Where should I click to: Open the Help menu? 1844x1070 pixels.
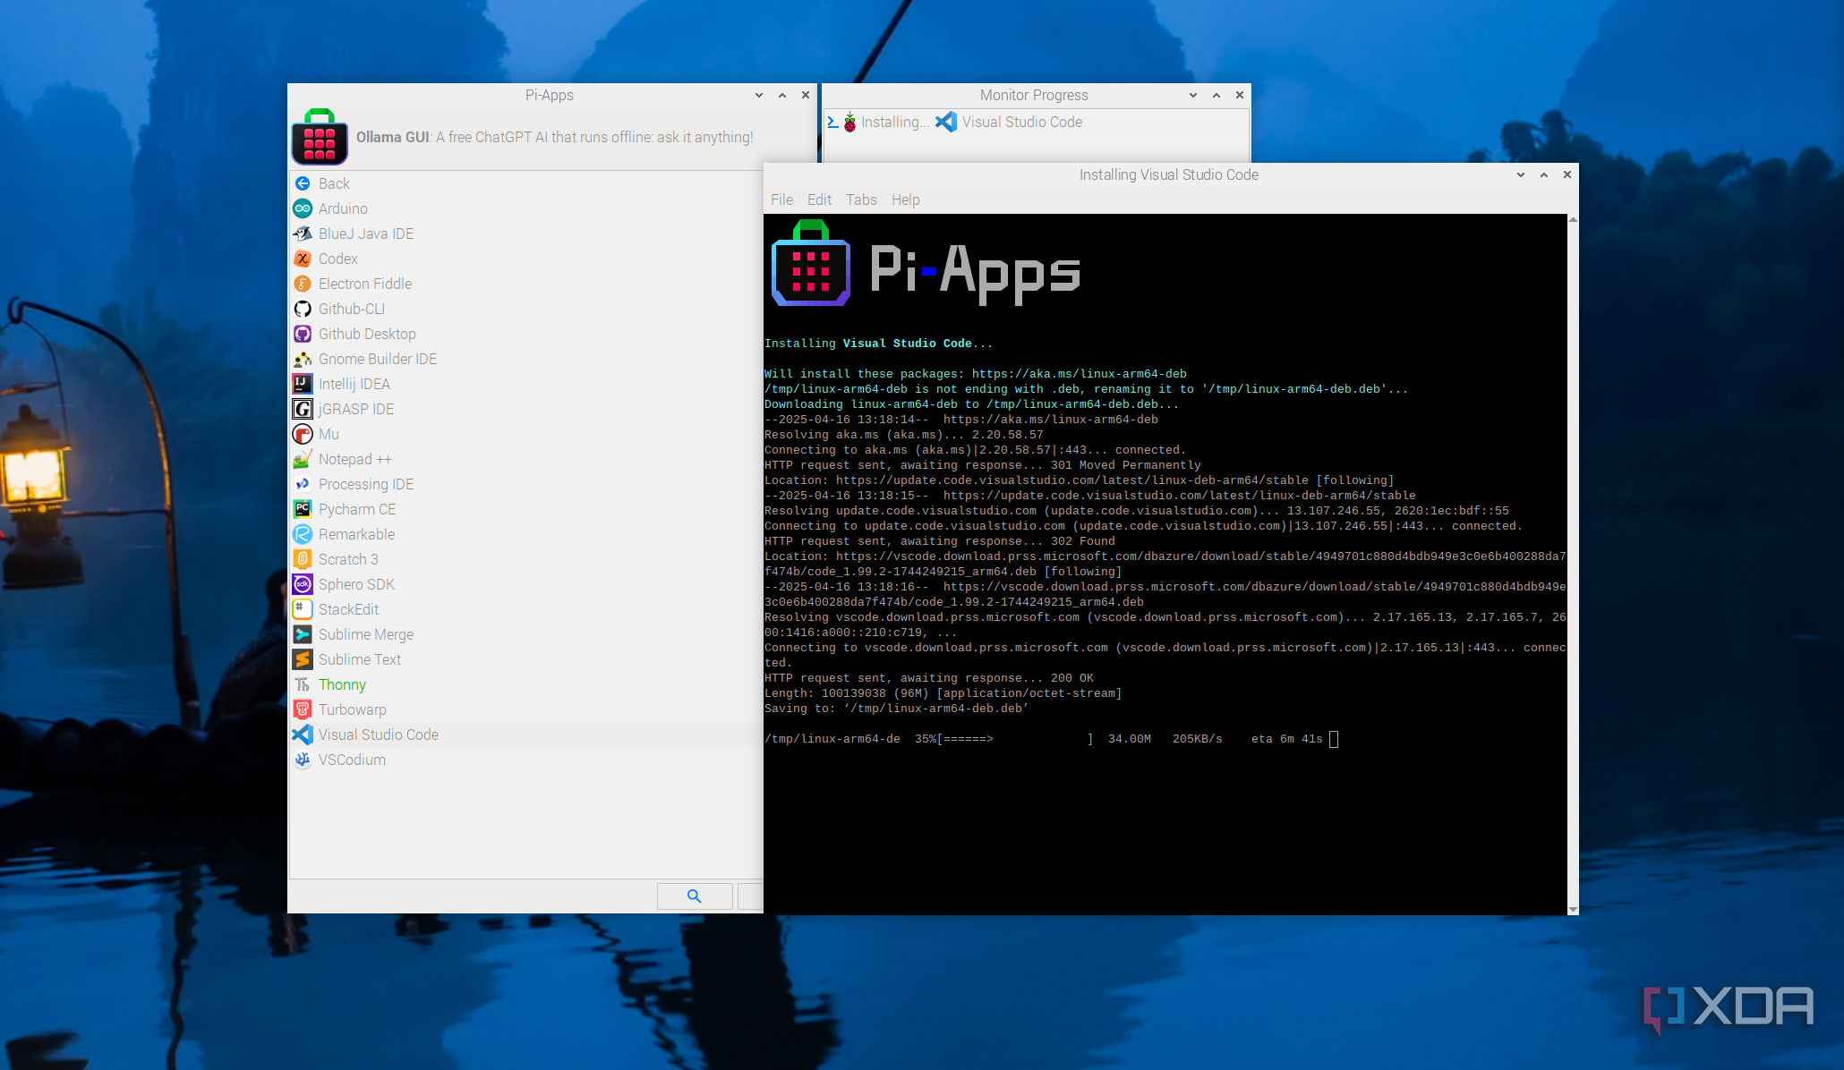[x=905, y=200]
